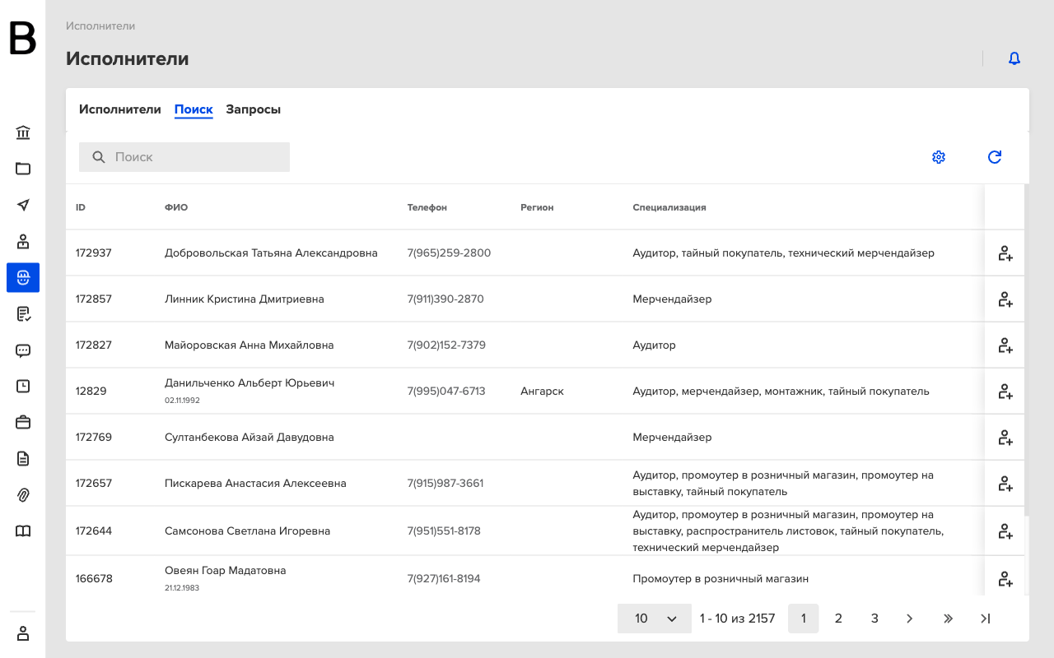Screen dimensions: 1054x658
Task: Click the bank building icon in sidebar
Action: 23,132
